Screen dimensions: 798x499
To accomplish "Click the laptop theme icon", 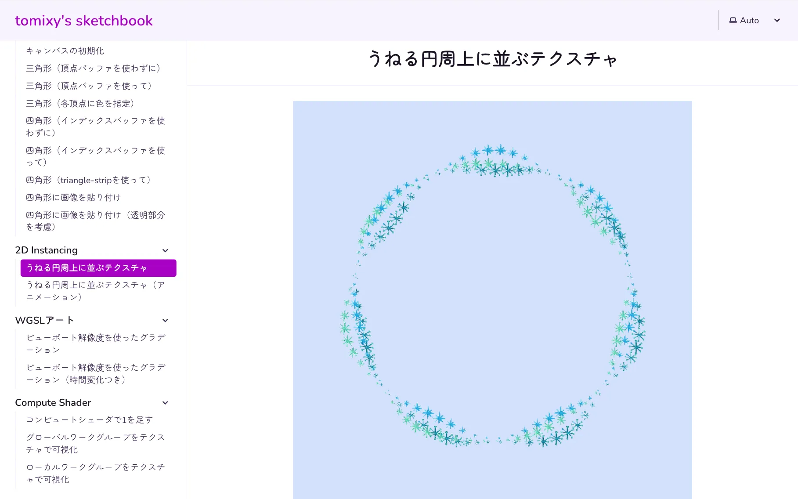I will [733, 20].
